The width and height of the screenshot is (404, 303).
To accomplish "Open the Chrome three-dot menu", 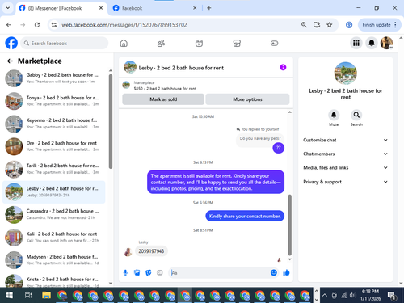I will (x=395, y=25).
